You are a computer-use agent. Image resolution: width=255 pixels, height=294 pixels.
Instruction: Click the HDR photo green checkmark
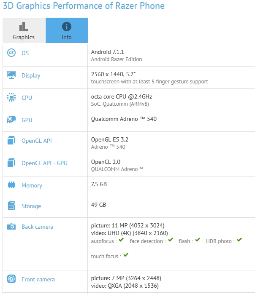(x=239, y=240)
